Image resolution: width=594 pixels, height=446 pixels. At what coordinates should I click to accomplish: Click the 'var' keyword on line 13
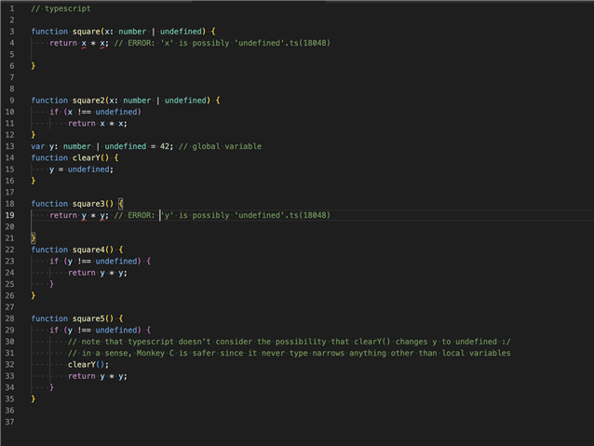(38, 146)
